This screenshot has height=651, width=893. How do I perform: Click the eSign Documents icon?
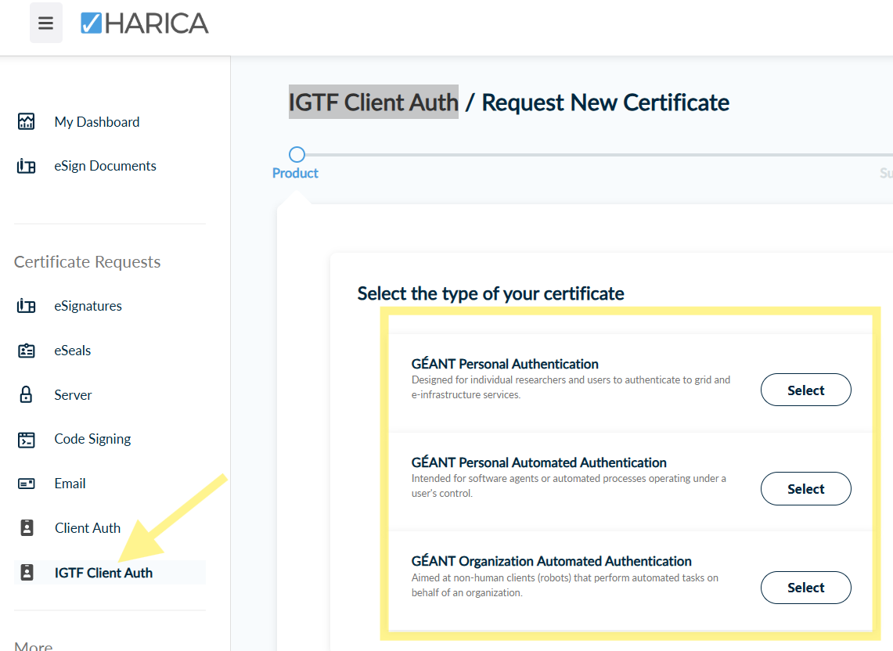26,166
